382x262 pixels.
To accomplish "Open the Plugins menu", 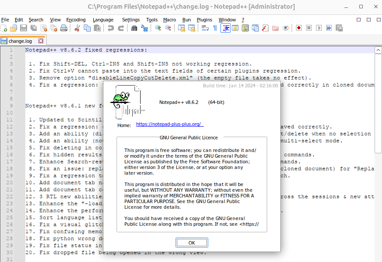I will tap(204, 20).
